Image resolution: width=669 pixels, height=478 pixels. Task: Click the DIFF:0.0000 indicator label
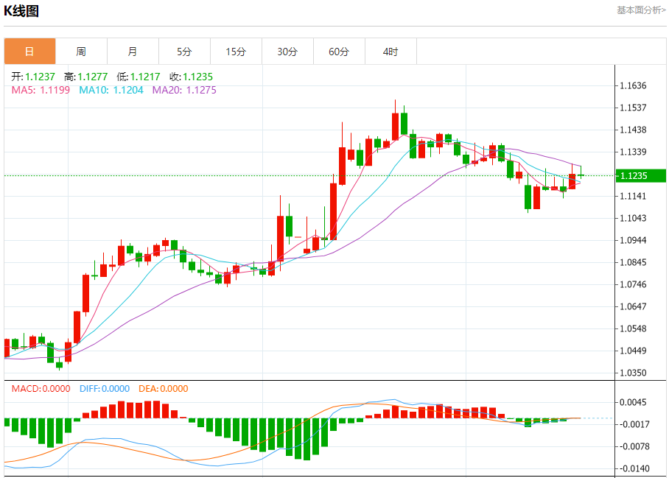(105, 388)
